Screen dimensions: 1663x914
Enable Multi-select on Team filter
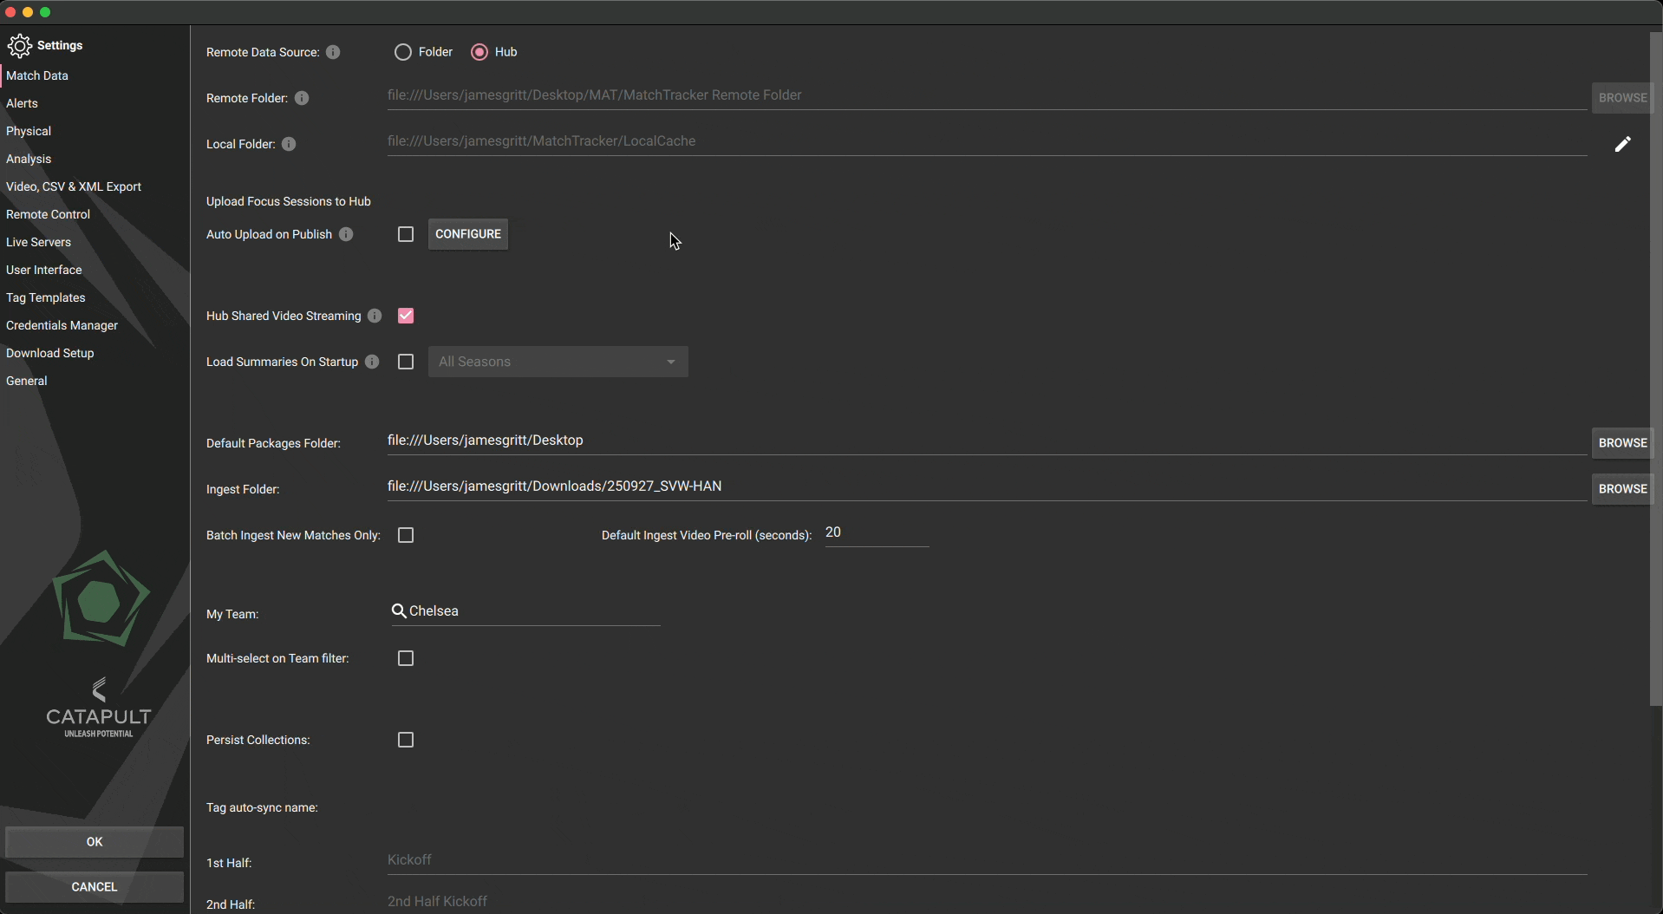click(406, 658)
